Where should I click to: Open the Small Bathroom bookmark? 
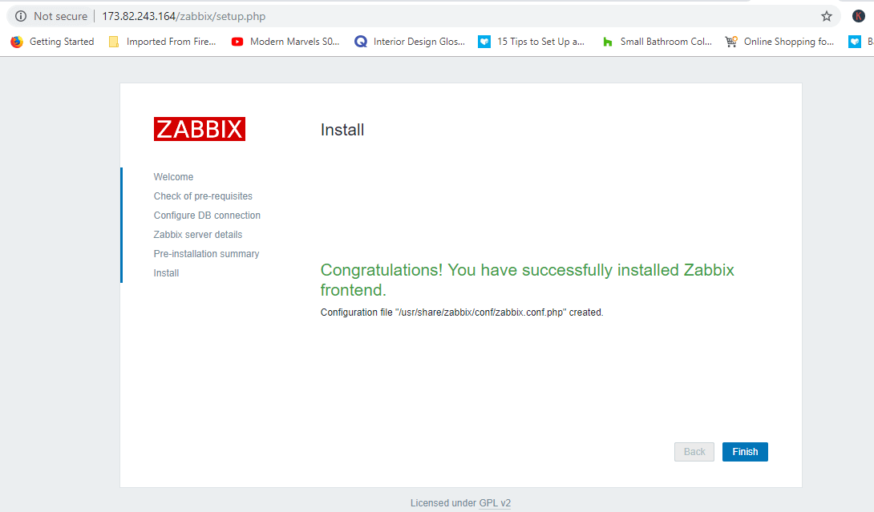(658, 42)
